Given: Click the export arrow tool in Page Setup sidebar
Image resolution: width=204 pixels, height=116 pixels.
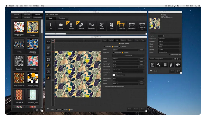Looking at the screenshot, I should click(48, 48).
